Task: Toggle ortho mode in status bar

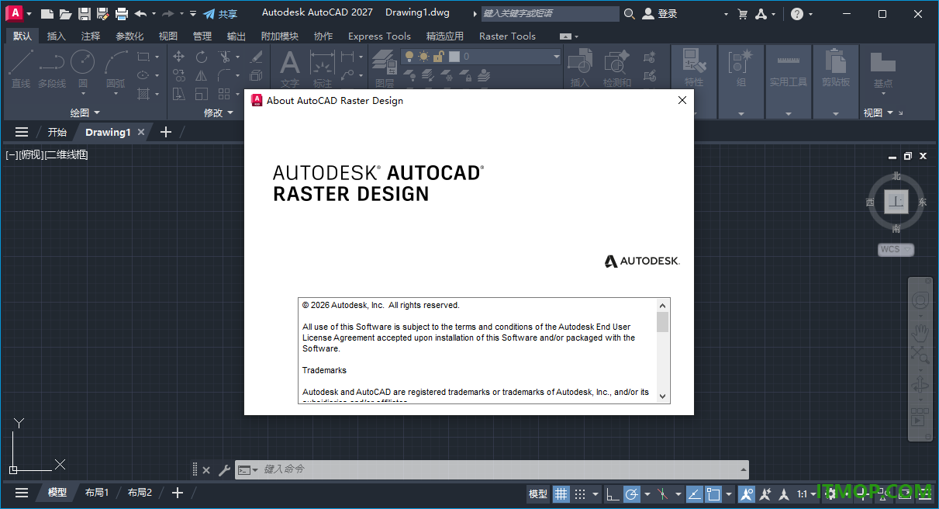Action: [613, 493]
